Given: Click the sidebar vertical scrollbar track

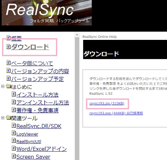Looking at the screenshot, I should coord(77,98).
